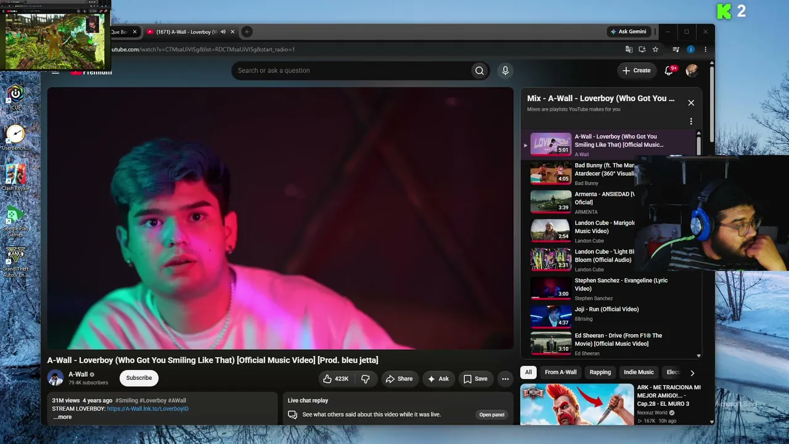Screen dimensions: 789x444
Task: Click the Kick logo in the corner overlay
Action: tap(724, 11)
